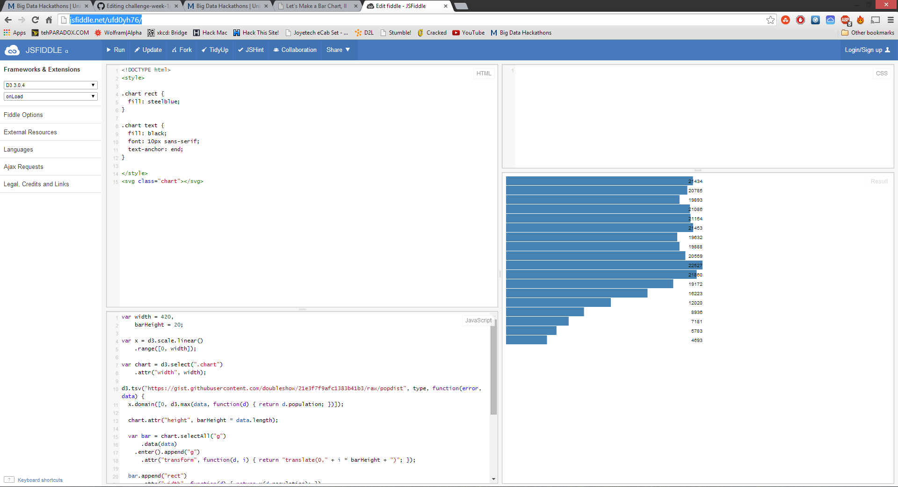Fork this fiddle
Screen dimensions: 898x487
(181, 50)
